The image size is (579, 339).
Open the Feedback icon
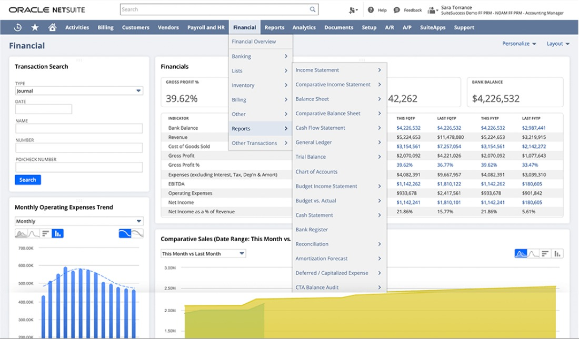(x=397, y=9)
